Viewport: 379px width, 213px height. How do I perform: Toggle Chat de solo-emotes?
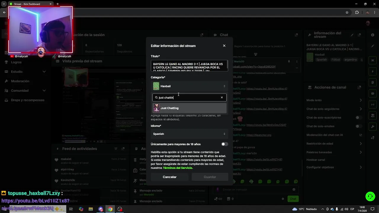click(x=359, y=126)
